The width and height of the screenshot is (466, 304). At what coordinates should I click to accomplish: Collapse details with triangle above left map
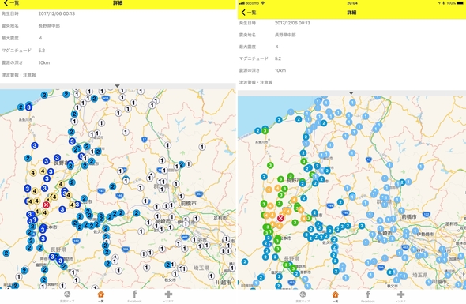click(x=118, y=86)
